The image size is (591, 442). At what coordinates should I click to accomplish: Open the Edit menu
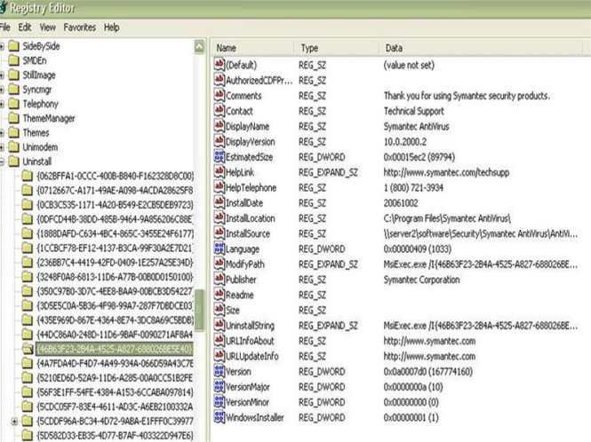25,28
